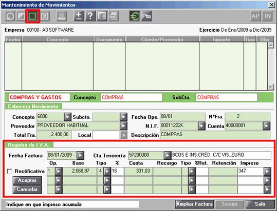Toggle the Rectificativa checkbox
The height and width of the screenshot is (211, 277).
click(x=10, y=171)
